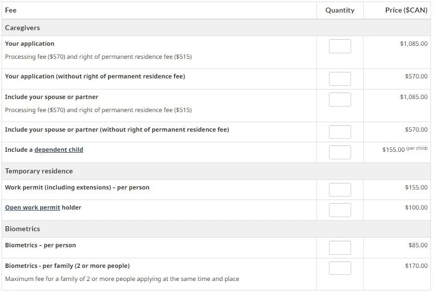This screenshot has height=292, width=434.
Task: Focus quantity field for Biometrics per person
Action: (340, 248)
